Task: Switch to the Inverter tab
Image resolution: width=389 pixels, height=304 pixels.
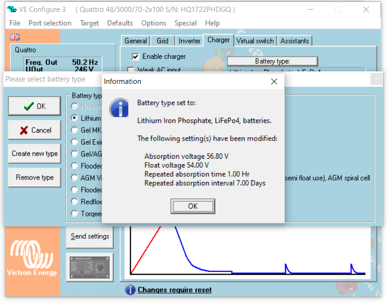Action: 189,41
